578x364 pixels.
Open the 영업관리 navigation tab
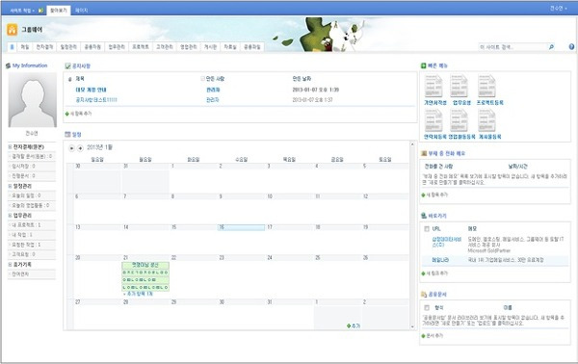[189, 47]
